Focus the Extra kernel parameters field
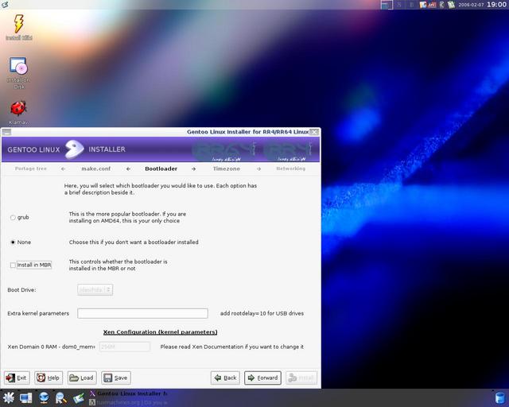The width and height of the screenshot is (509, 407). [x=143, y=313]
